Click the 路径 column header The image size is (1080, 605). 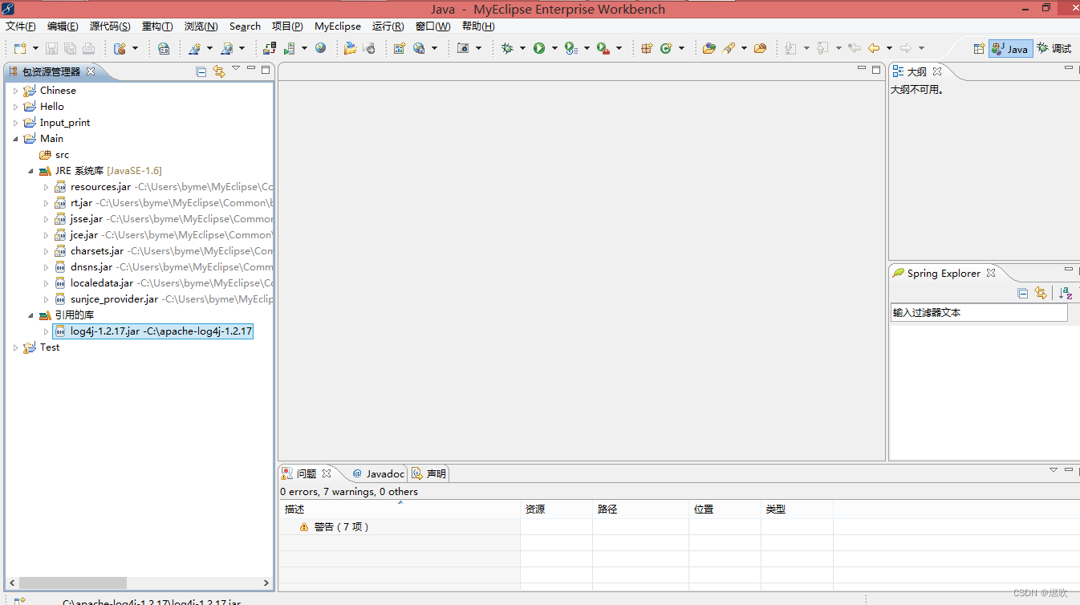coord(640,510)
